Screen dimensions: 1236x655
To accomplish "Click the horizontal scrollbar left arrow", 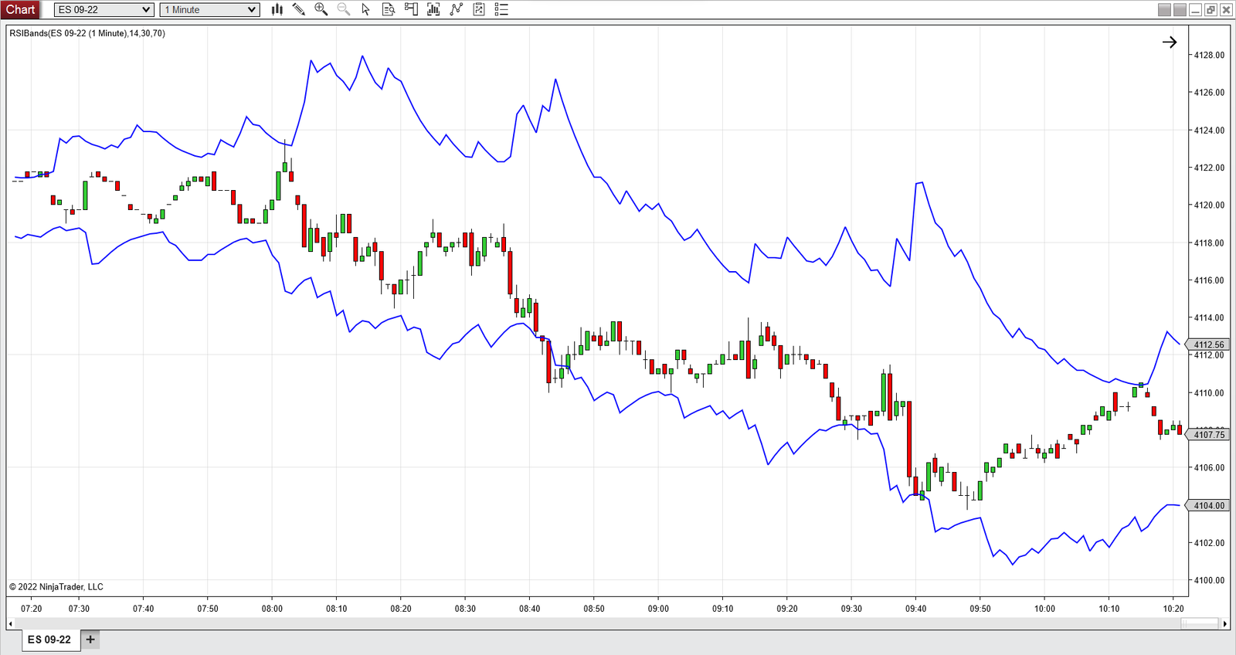I will (x=10, y=623).
